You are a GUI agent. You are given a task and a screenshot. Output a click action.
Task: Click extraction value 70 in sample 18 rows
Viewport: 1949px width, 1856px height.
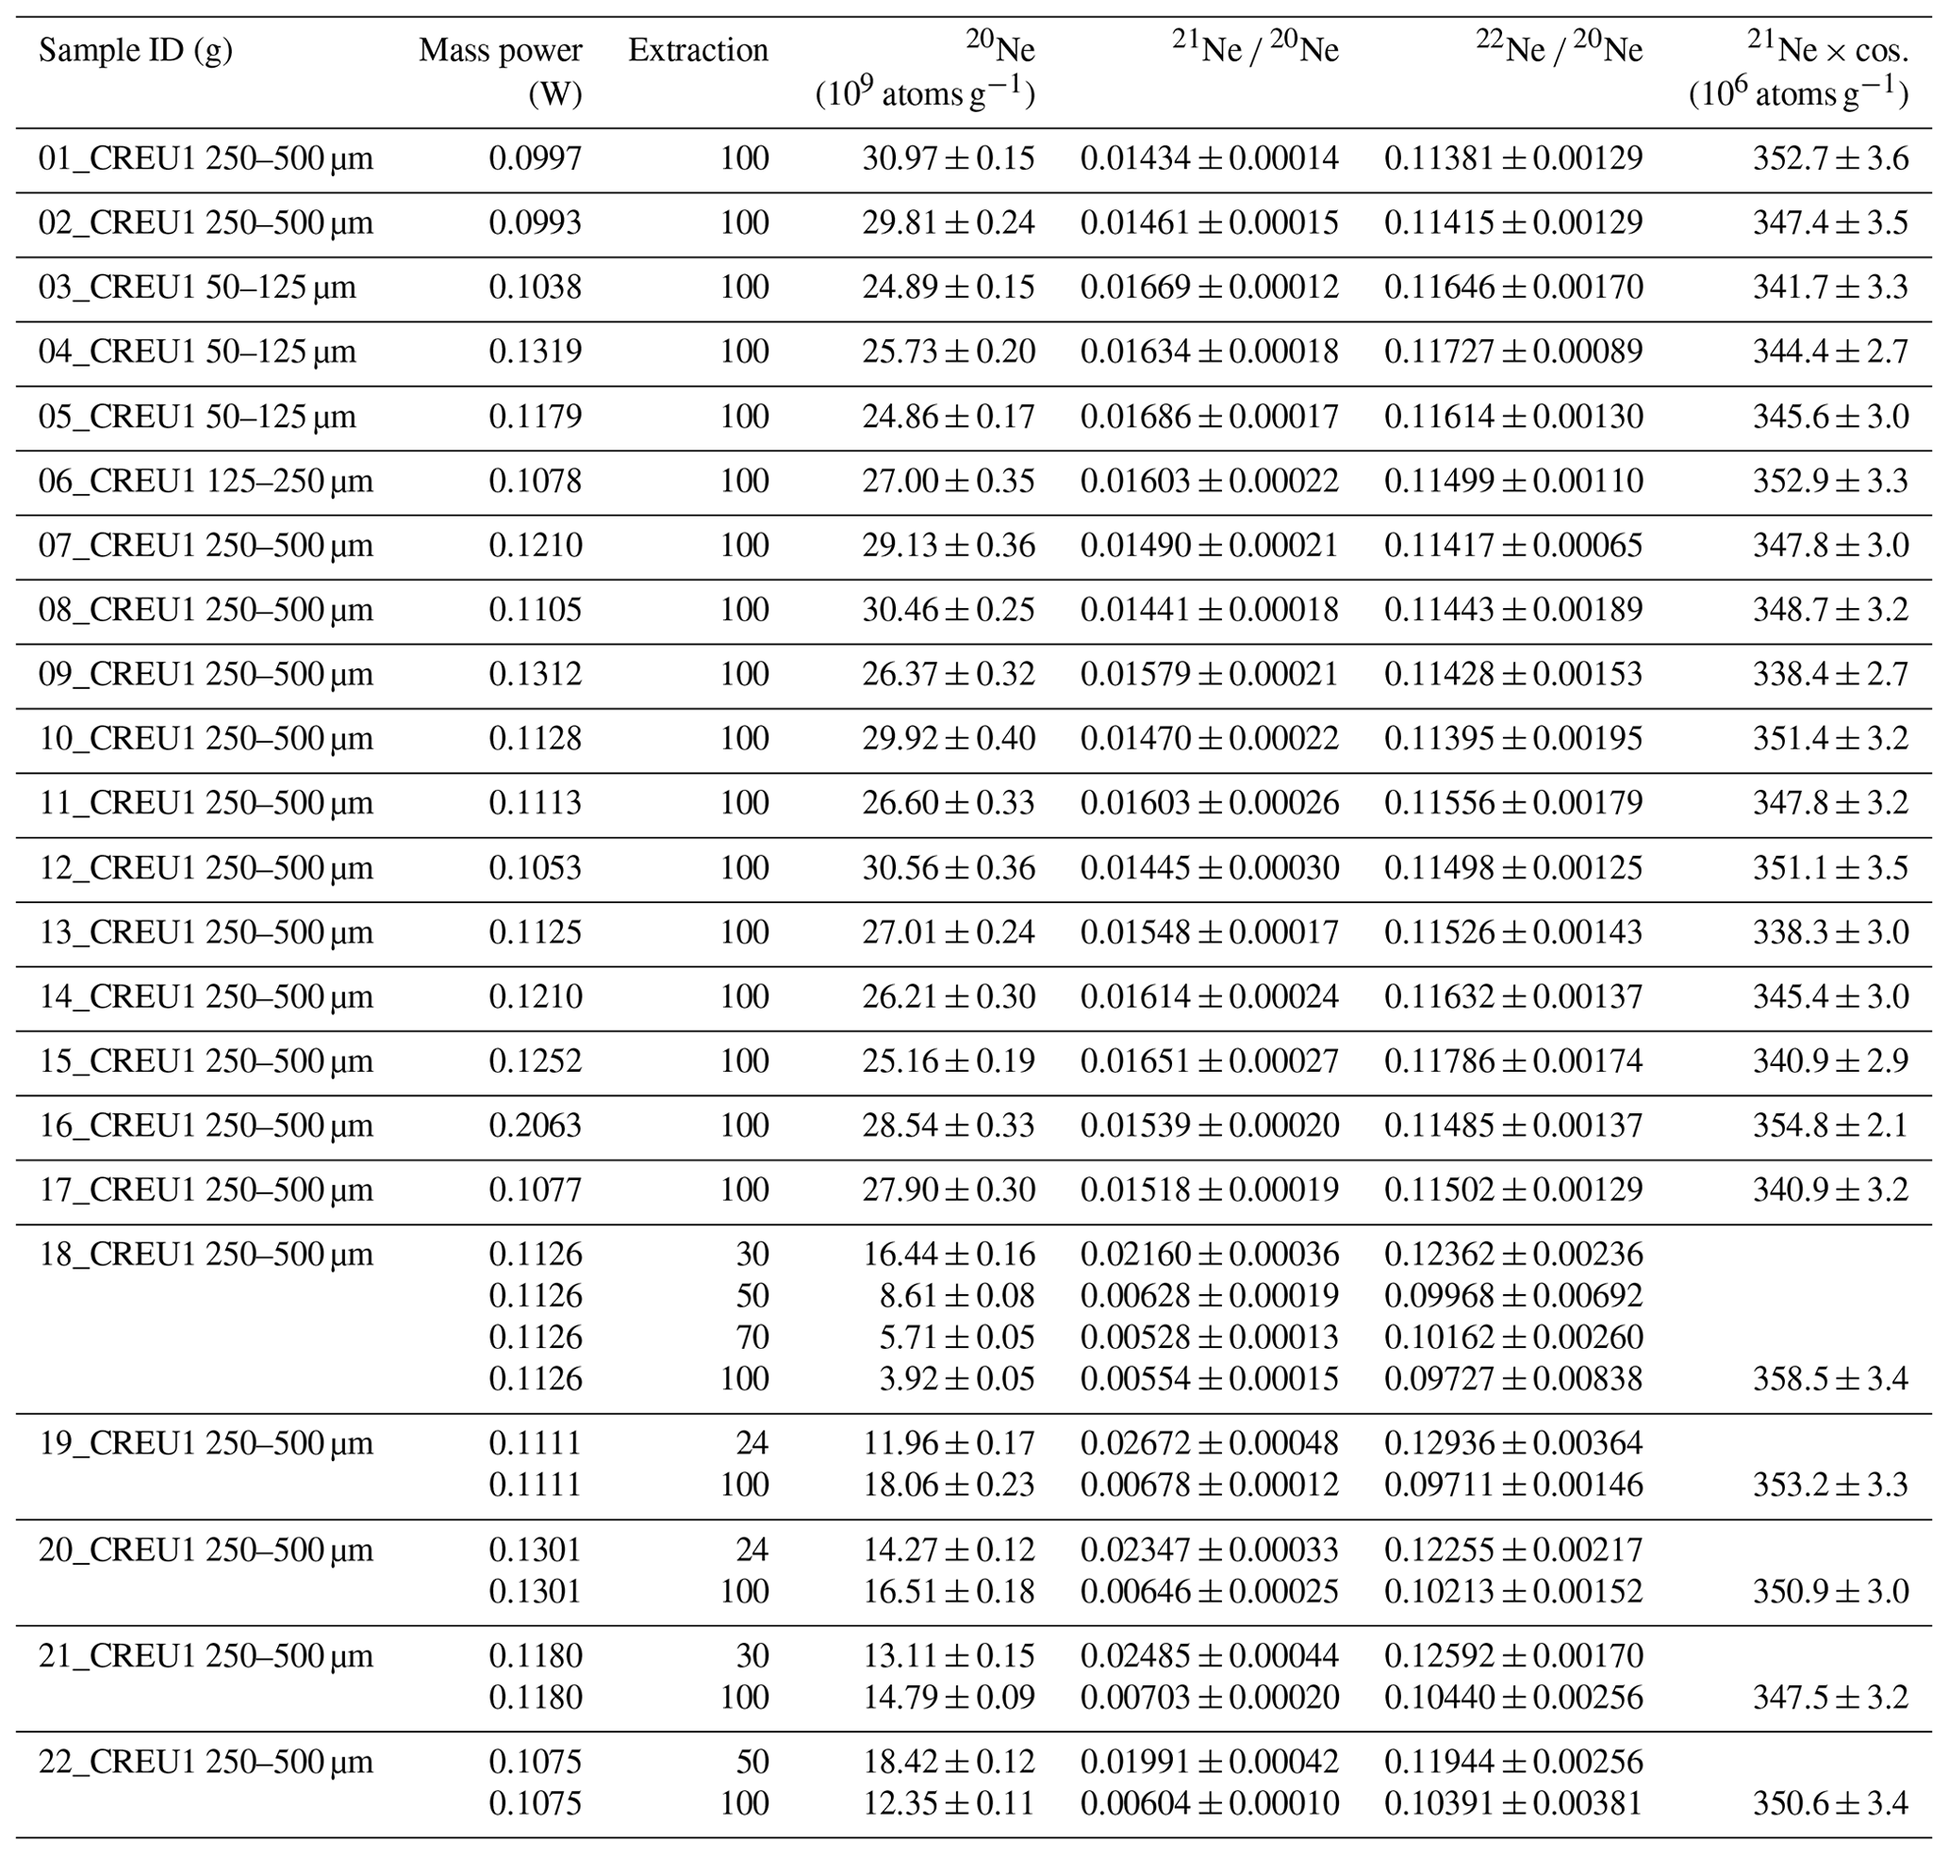752,1337
